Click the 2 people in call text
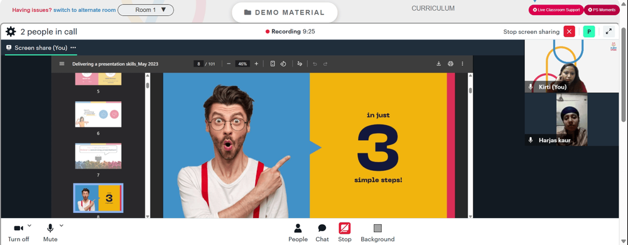The image size is (628, 245). pos(49,32)
